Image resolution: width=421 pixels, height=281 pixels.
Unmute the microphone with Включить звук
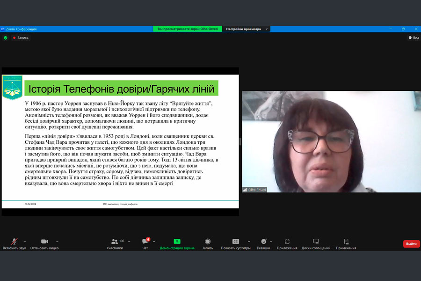(14, 244)
